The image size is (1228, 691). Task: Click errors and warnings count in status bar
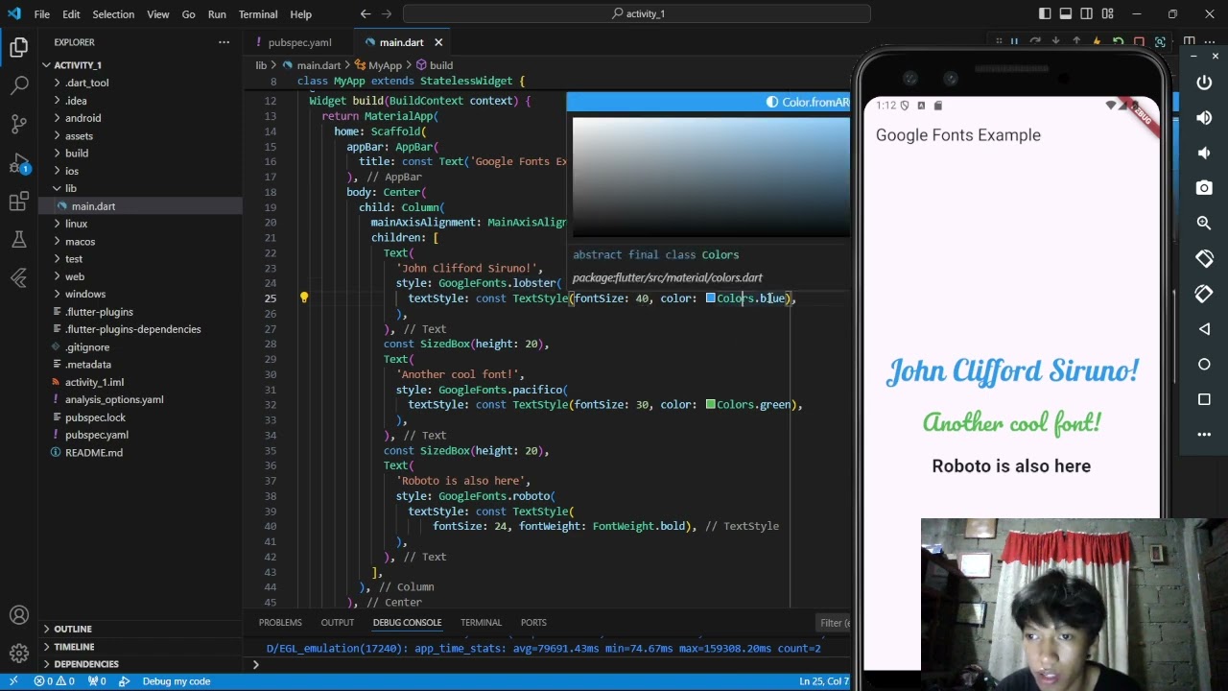[55, 681]
